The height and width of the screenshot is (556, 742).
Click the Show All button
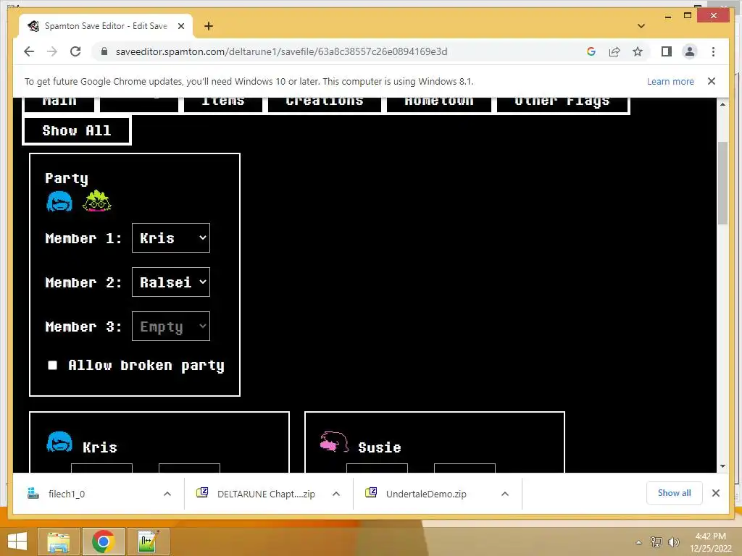point(77,130)
